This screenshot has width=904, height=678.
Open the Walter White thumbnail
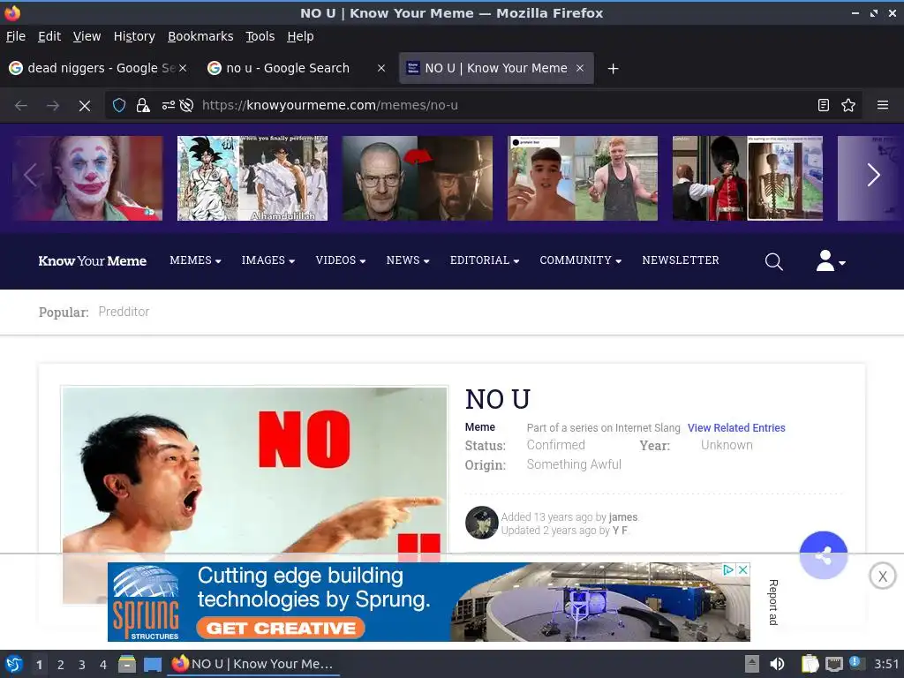pyautogui.click(x=418, y=178)
